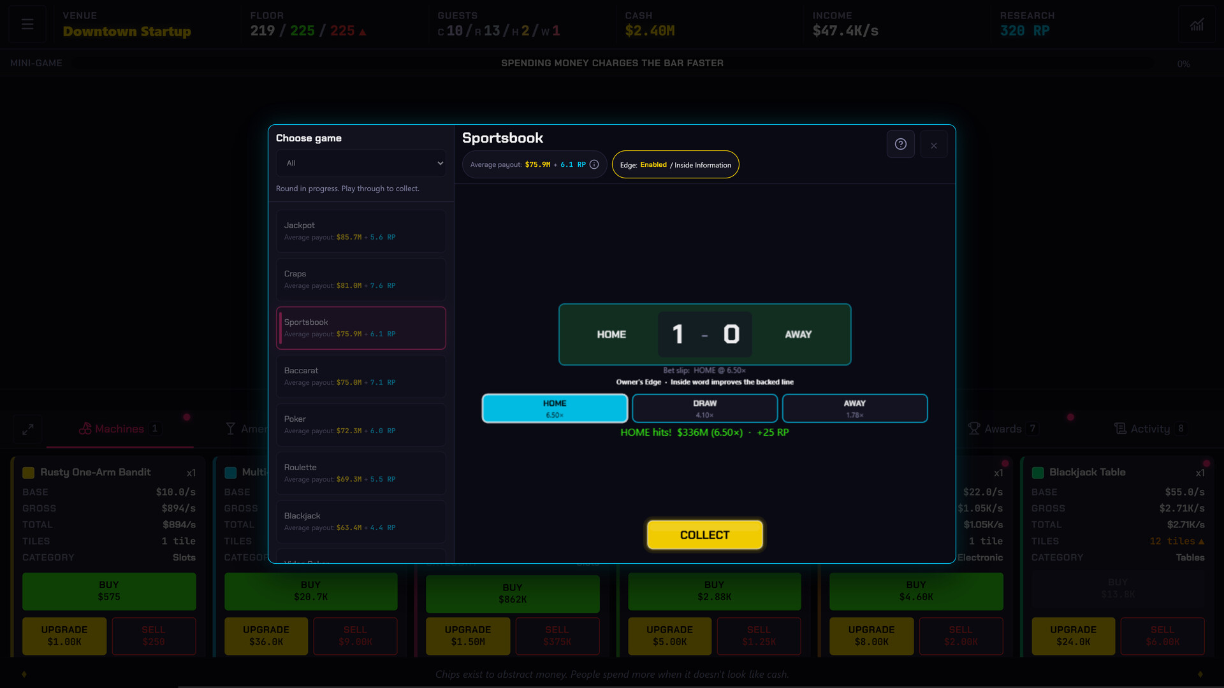
Task: Sell Rusty One-Arm Bandit for $250
Action: pyautogui.click(x=154, y=635)
